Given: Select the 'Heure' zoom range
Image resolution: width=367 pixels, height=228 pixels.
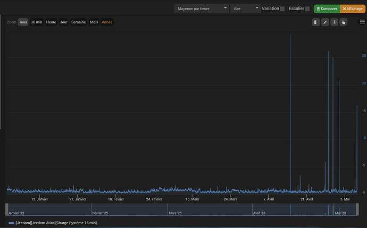Looking at the screenshot, I should click(51, 22).
